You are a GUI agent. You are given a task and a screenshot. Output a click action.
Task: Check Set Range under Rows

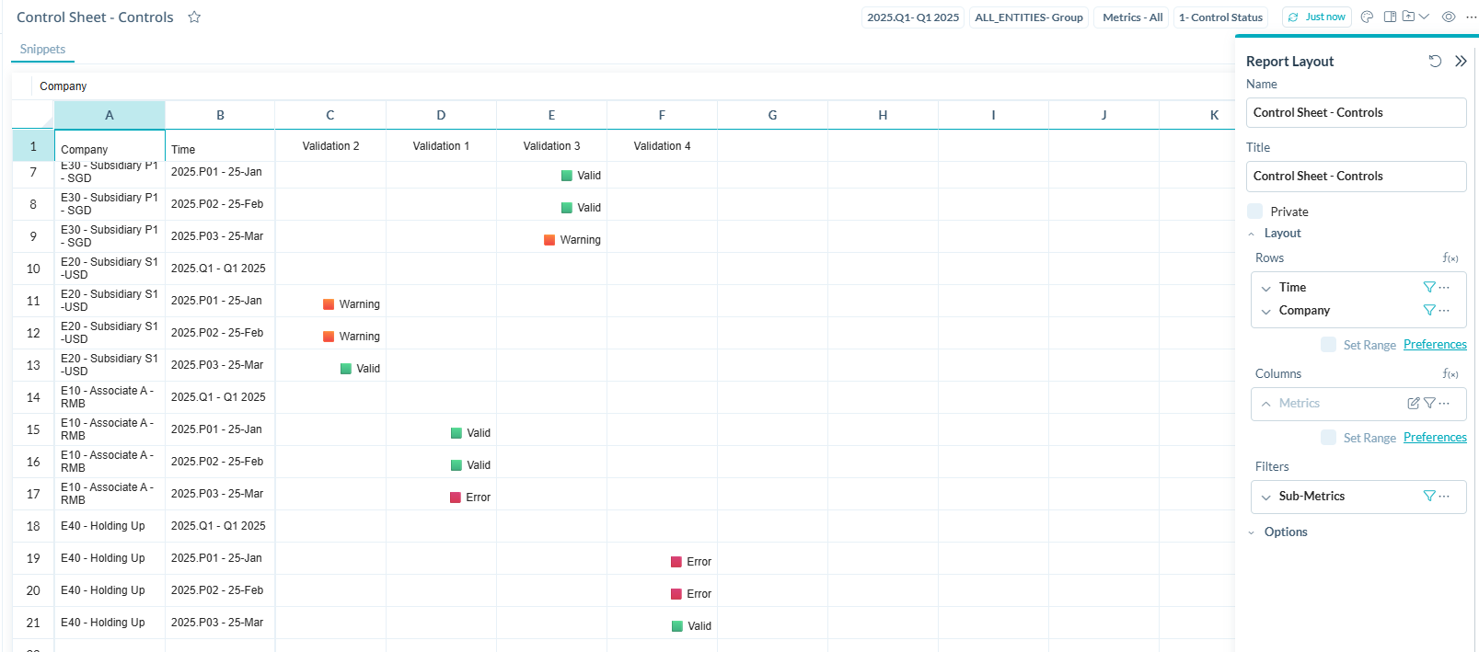[x=1328, y=345]
